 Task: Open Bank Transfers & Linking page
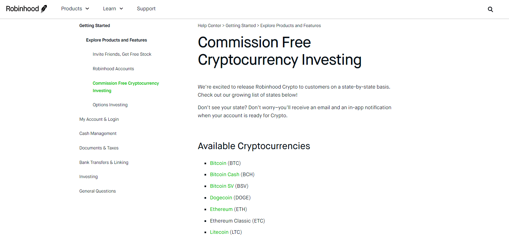click(x=104, y=162)
